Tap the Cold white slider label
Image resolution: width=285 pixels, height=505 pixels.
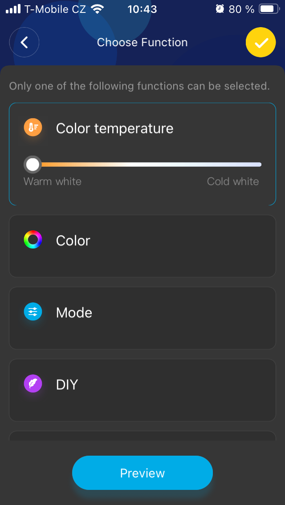tap(233, 181)
